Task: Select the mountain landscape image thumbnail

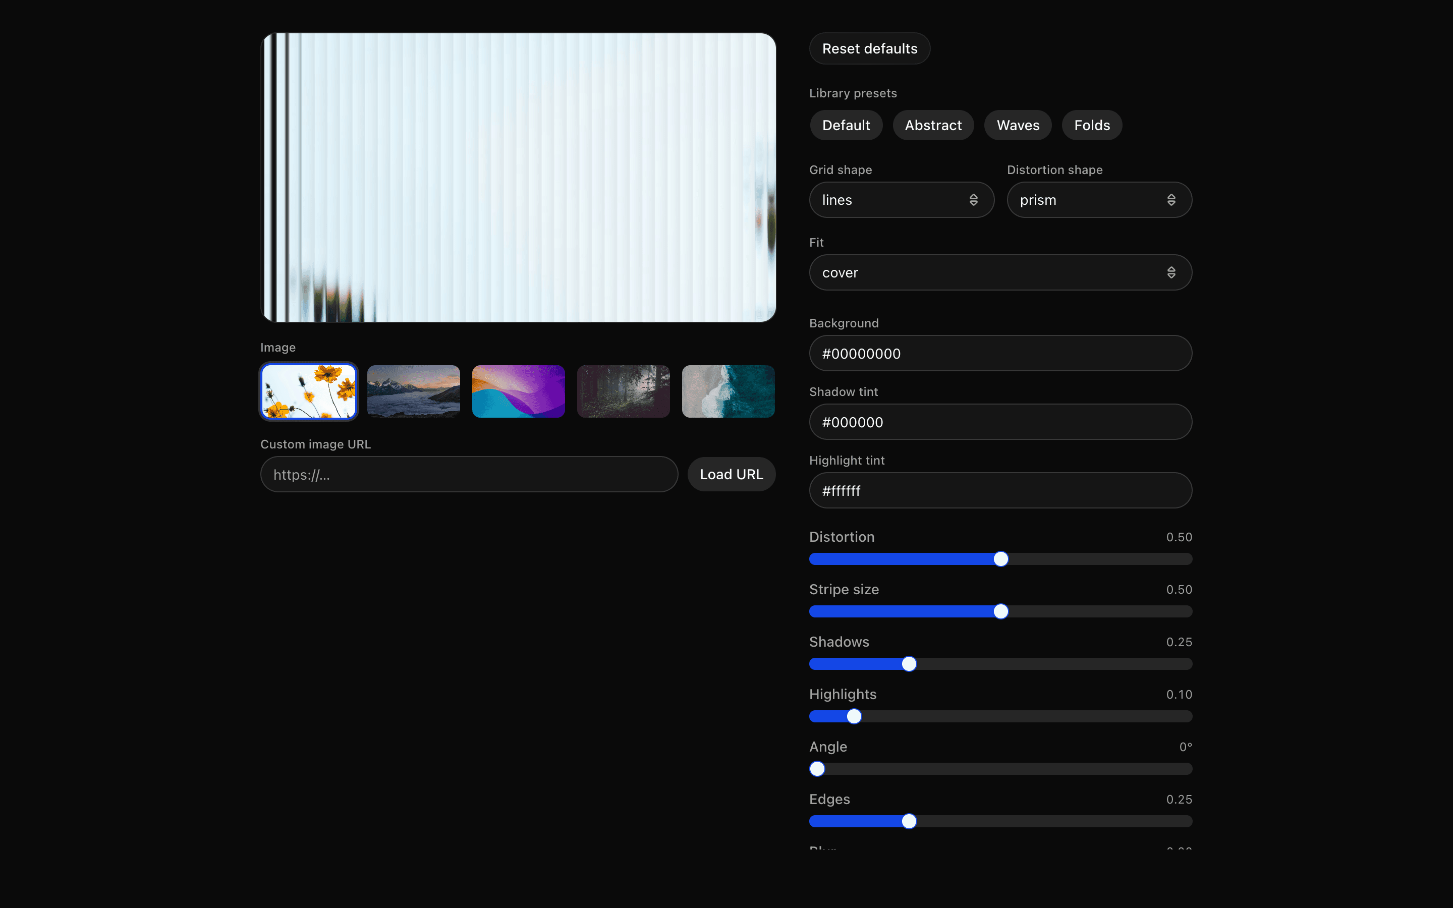Action: (413, 391)
